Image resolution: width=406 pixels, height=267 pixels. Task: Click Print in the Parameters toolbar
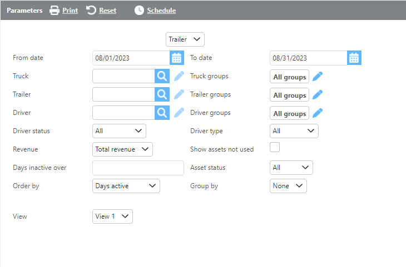pyautogui.click(x=64, y=11)
